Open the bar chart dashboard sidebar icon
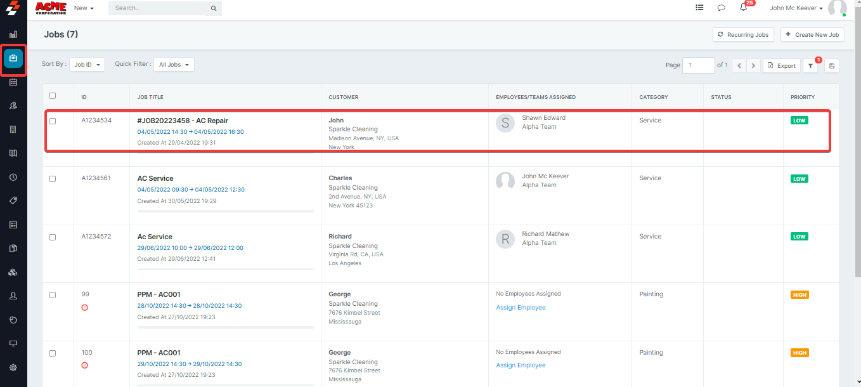This screenshot has width=861, height=387. coord(13,34)
